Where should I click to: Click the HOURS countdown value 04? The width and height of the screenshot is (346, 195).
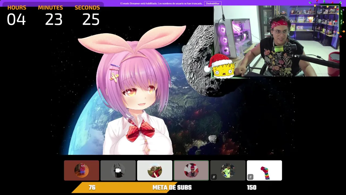[x=16, y=20]
